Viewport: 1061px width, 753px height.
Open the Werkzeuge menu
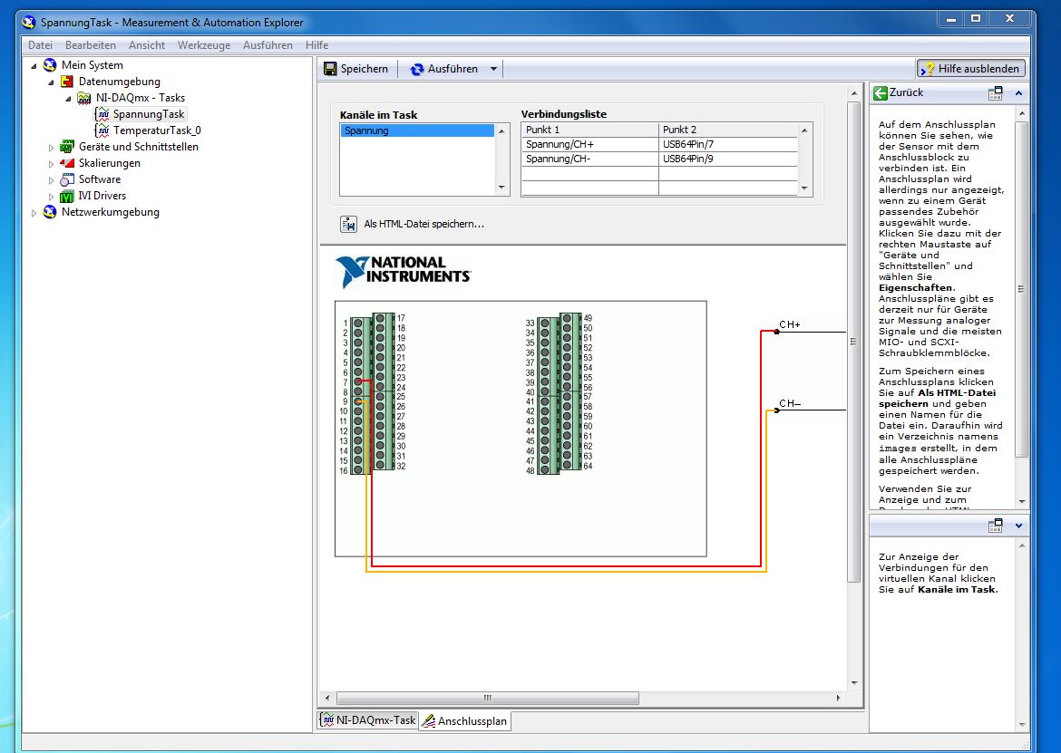point(203,45)
